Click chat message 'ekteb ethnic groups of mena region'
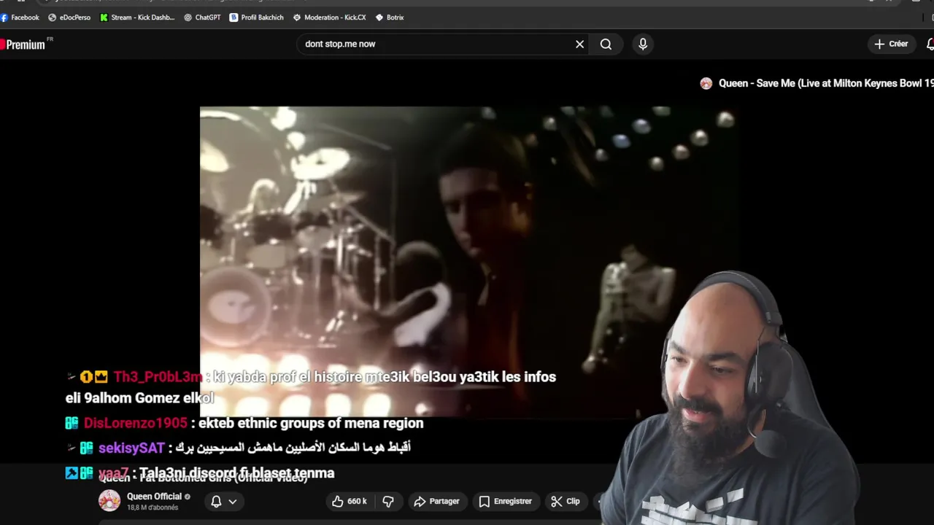 pos(311,423)
